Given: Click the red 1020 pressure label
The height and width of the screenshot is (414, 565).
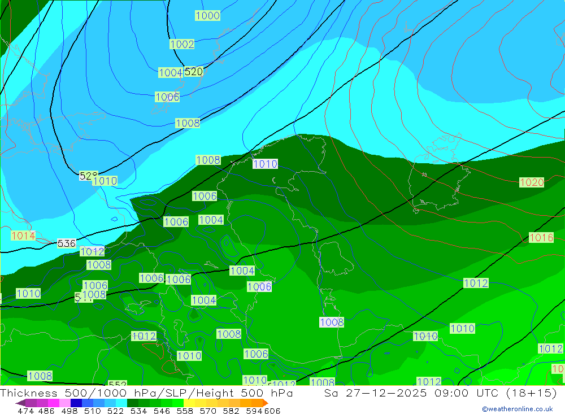Looking at the screenshot, I should 532,182.
